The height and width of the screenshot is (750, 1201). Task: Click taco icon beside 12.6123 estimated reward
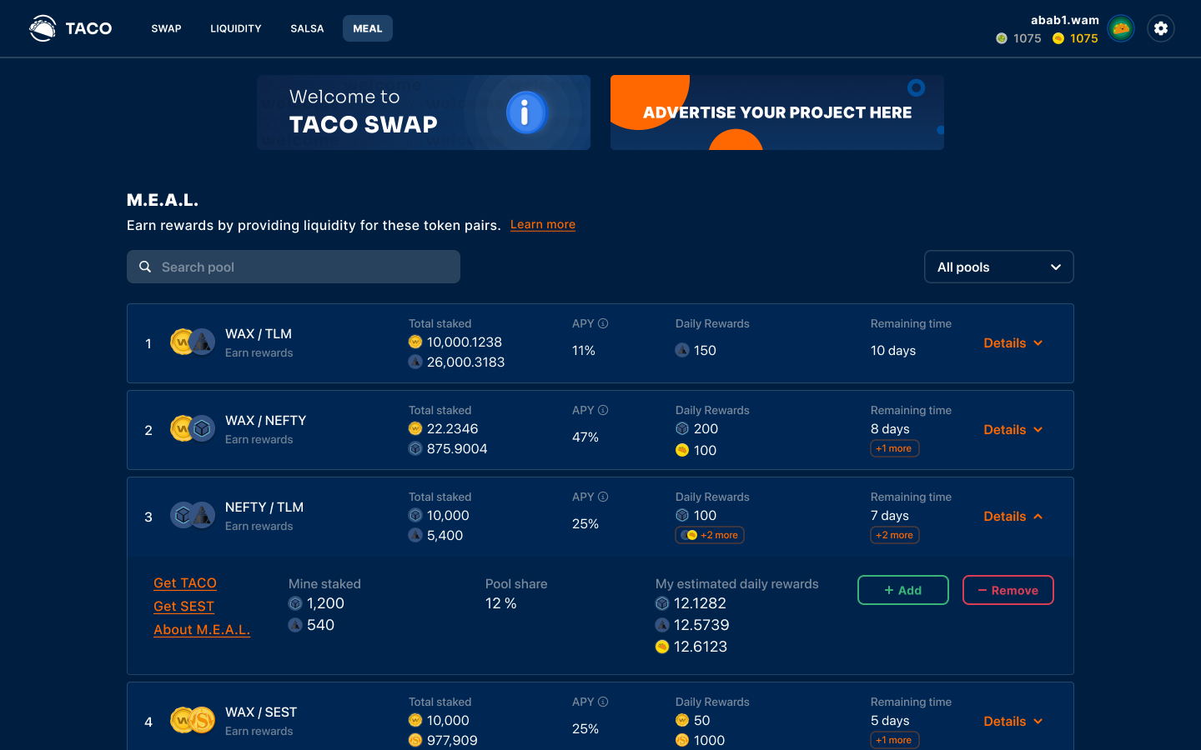pos(662,647)
